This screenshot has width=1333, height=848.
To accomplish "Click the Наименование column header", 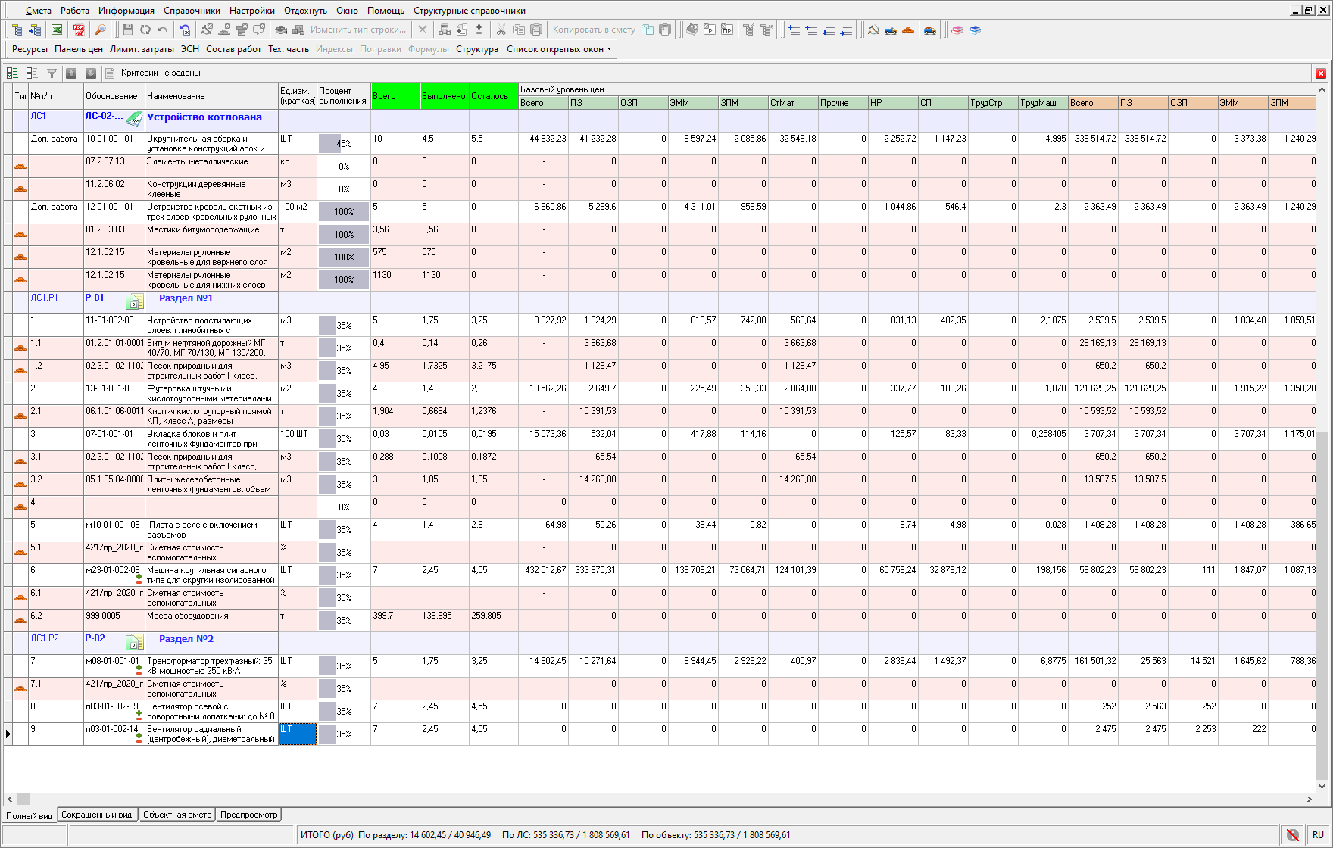I will 211,96.
